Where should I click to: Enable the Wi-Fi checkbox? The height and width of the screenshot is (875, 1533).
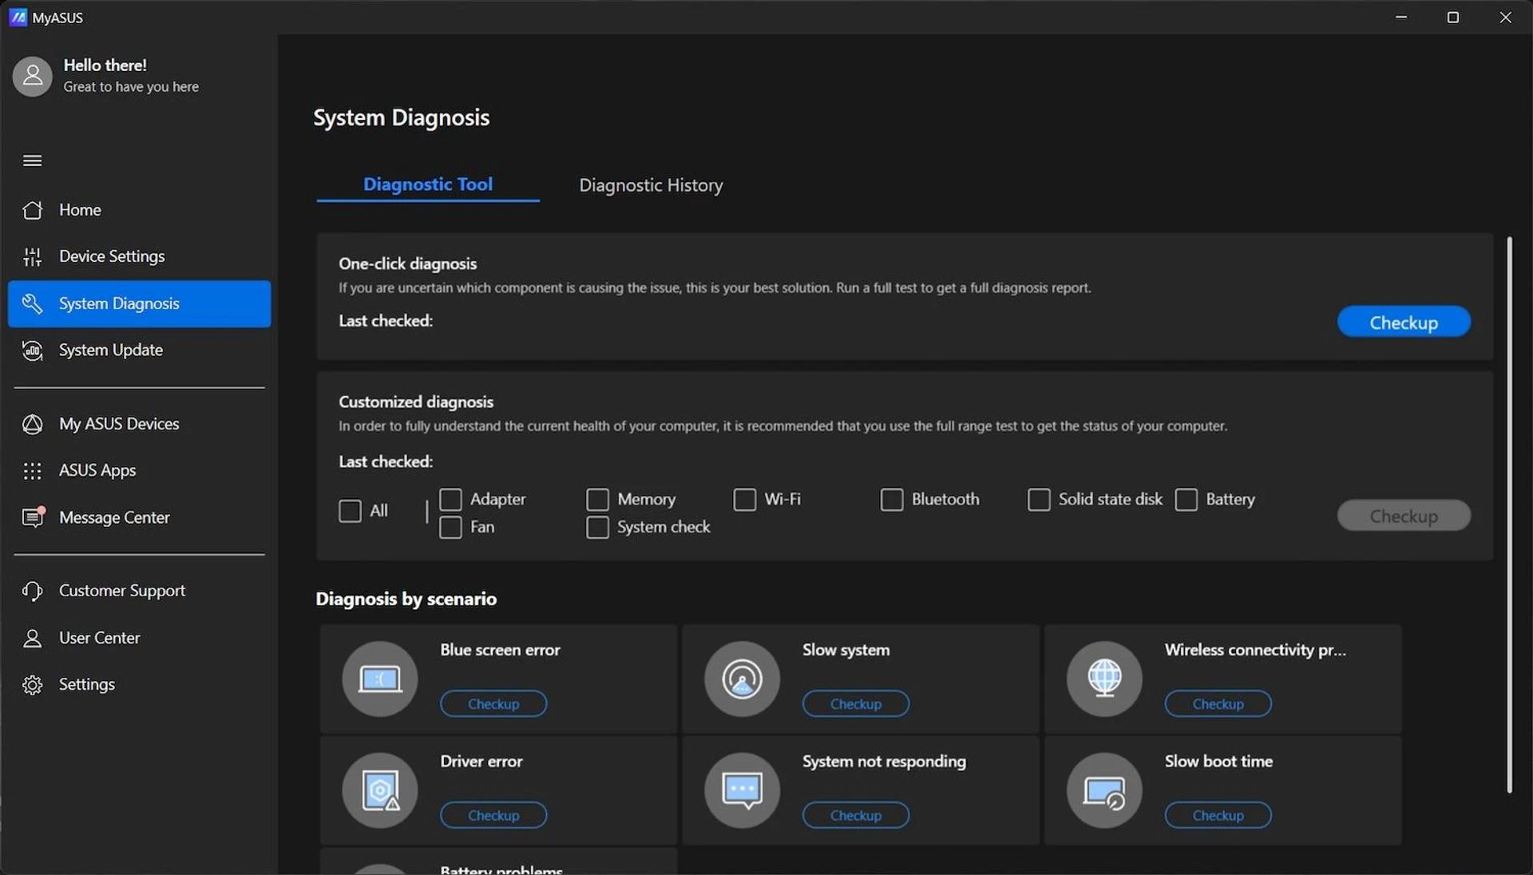point(744,500)
